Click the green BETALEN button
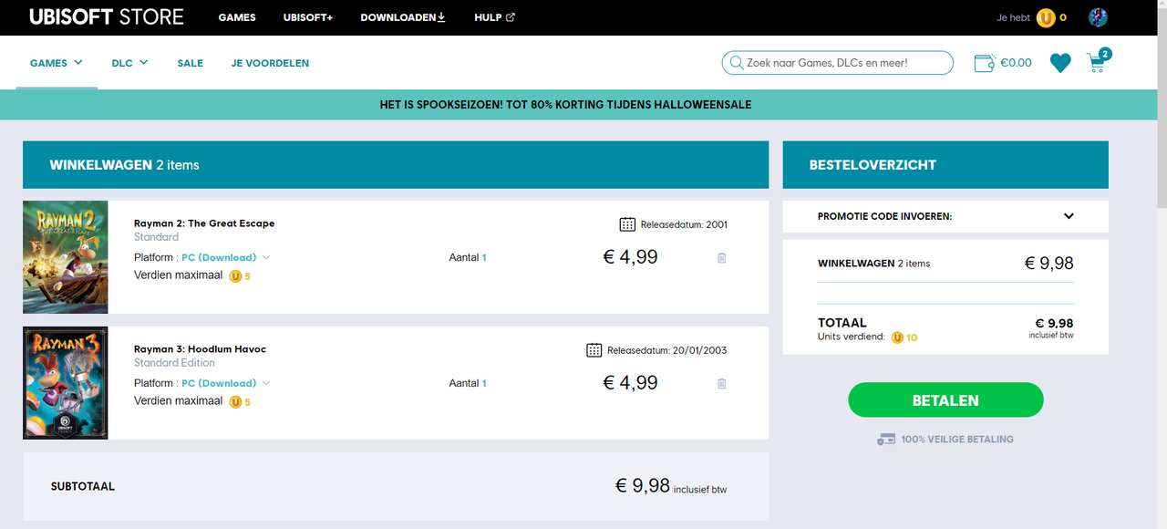The height and width of the screenshot is (529, 1167). (x=945, y=400)
